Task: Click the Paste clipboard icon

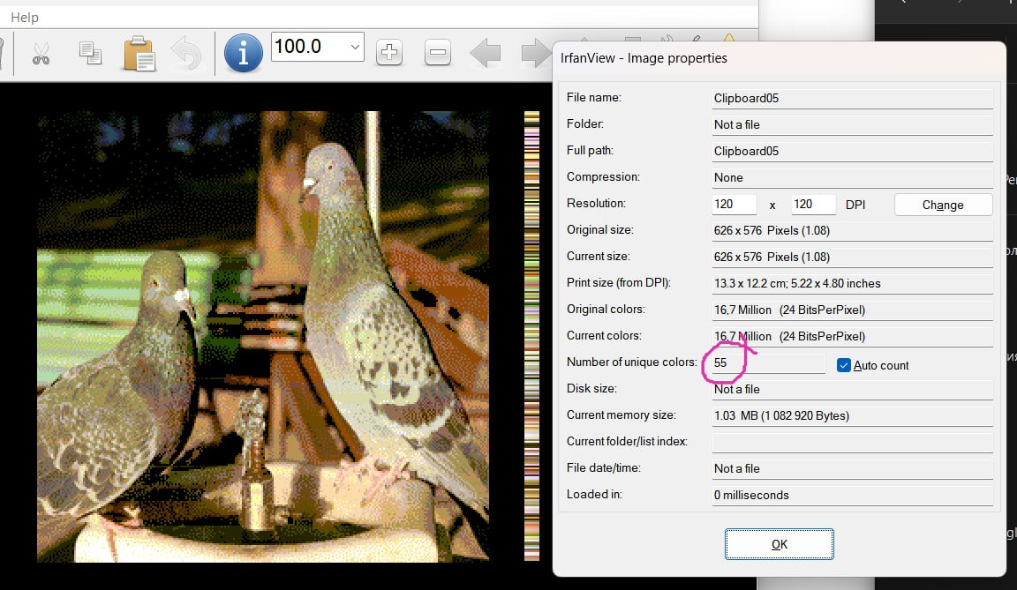Action: click(139, 53)
